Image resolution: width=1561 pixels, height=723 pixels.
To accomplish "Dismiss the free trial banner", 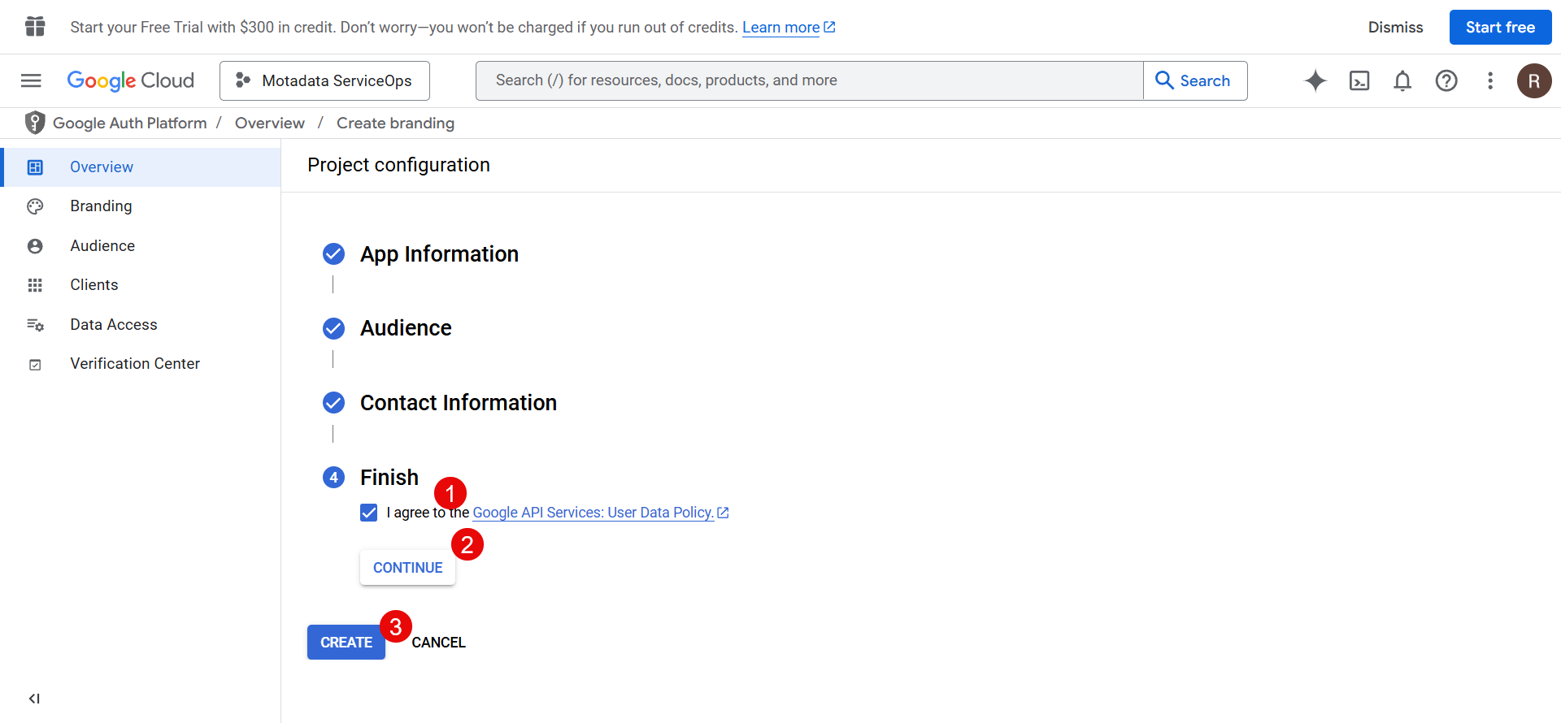I will pyautogui.click(x=1395, y=28).
